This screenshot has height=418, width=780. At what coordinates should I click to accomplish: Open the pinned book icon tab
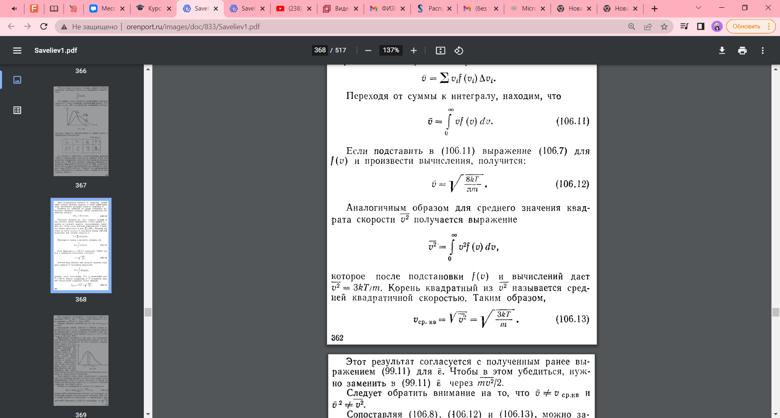(54, 9)
